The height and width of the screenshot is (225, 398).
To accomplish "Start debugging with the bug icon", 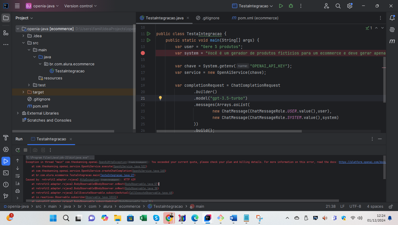I will coord(291,6).
